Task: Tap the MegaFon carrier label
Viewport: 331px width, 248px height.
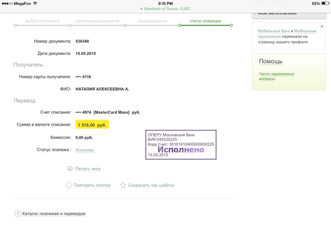Action: tap(22, 3)
